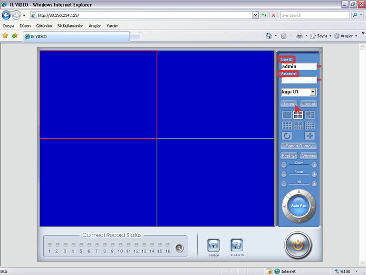Toggle channel 14 status indicator
366x275 pixels.
click(152, 244)
